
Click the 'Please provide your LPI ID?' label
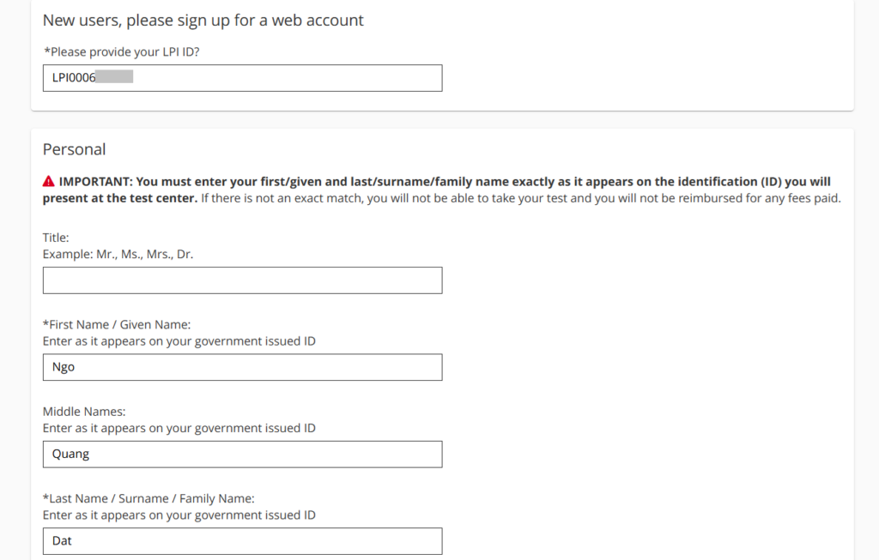(x=121, y=51)
